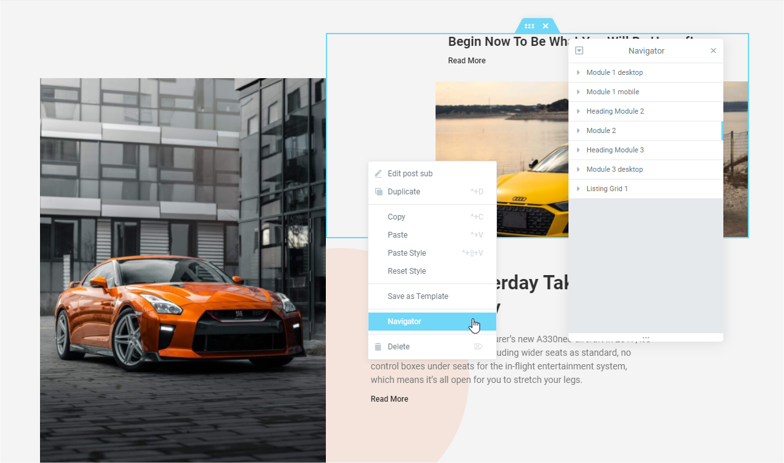Delete section using the handle X icon

click(x=546, y=26)
